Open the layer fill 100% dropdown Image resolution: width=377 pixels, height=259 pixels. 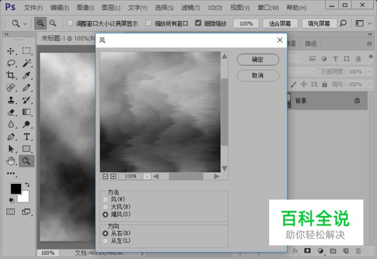point(369,85)
